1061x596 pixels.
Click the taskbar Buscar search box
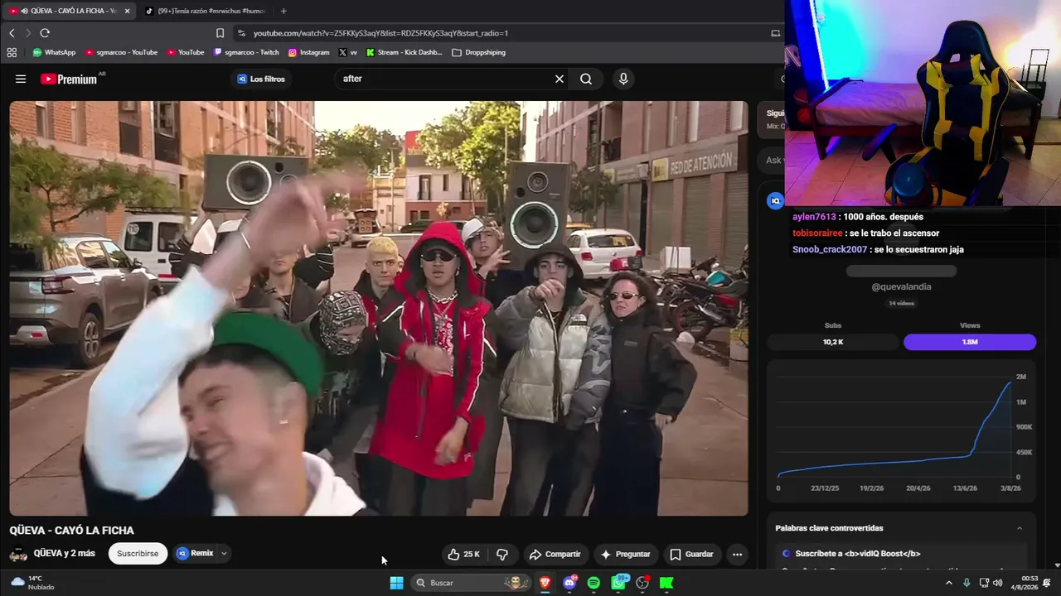(472, 583)
